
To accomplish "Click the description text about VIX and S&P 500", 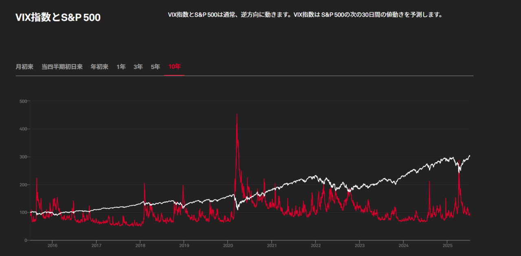I will coord(305,15).
